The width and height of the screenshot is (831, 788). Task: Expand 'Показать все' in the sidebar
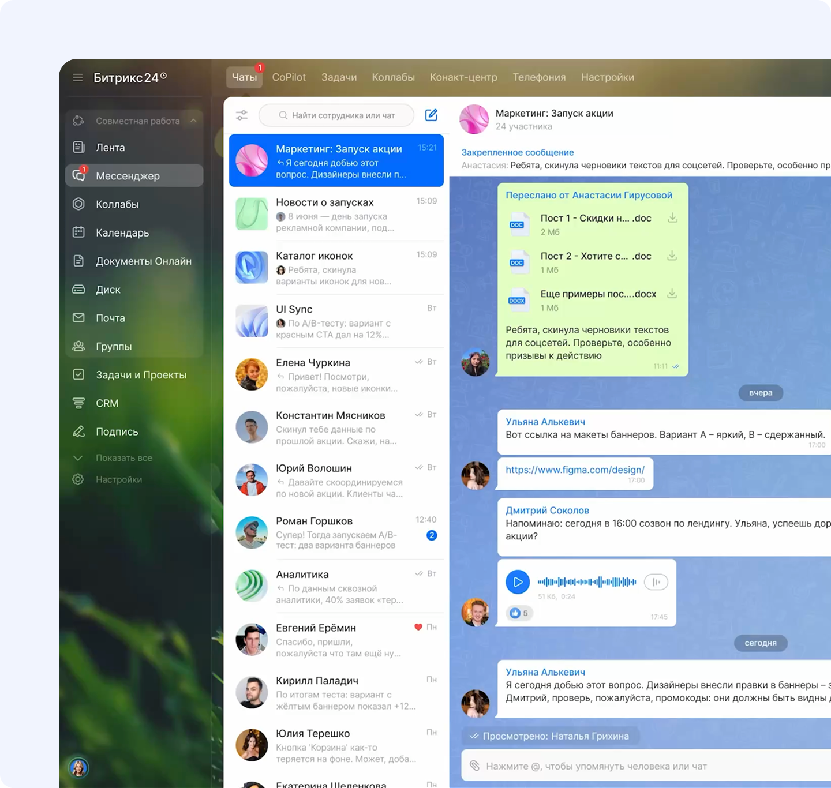point(123,457)
